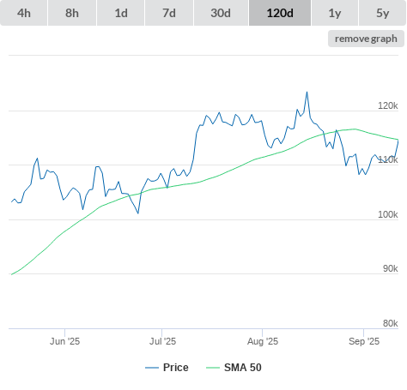This screenshot has height=390, width=407.
Task: Click the Sep '25 axis label
Action: coord(364,341)
